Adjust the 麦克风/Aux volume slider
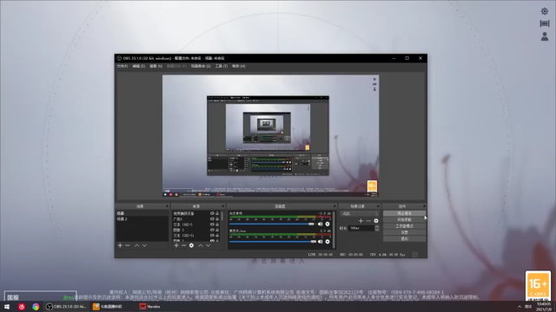556x312 pixels. pos(273,242)
